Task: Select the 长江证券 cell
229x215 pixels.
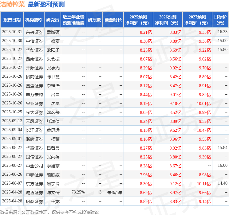Action: point(34,130)
